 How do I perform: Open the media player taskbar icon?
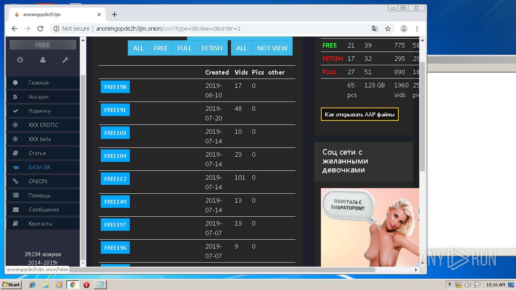tap(59, 285)
